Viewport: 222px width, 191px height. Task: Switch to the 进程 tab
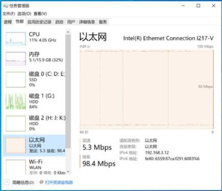coord(8,22)
